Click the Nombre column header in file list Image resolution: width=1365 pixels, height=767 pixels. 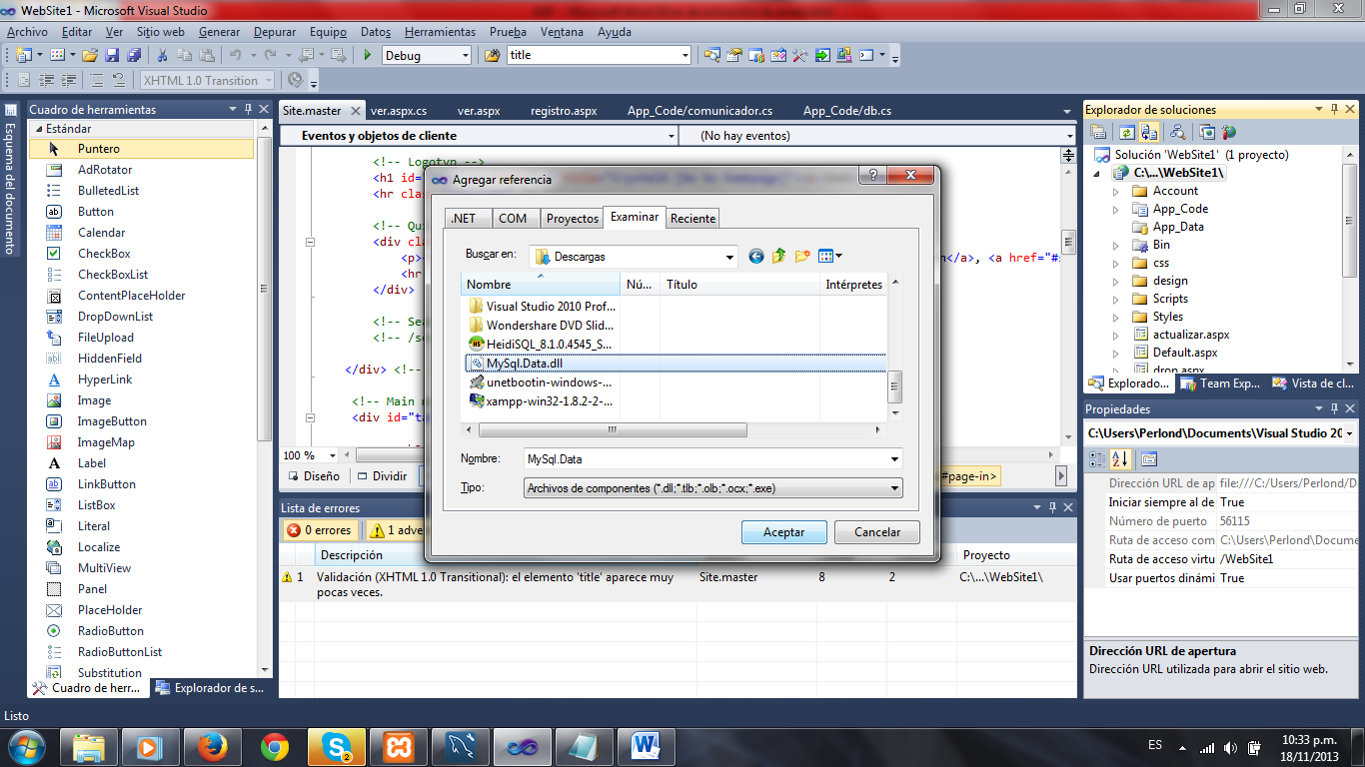pos(541,285)
